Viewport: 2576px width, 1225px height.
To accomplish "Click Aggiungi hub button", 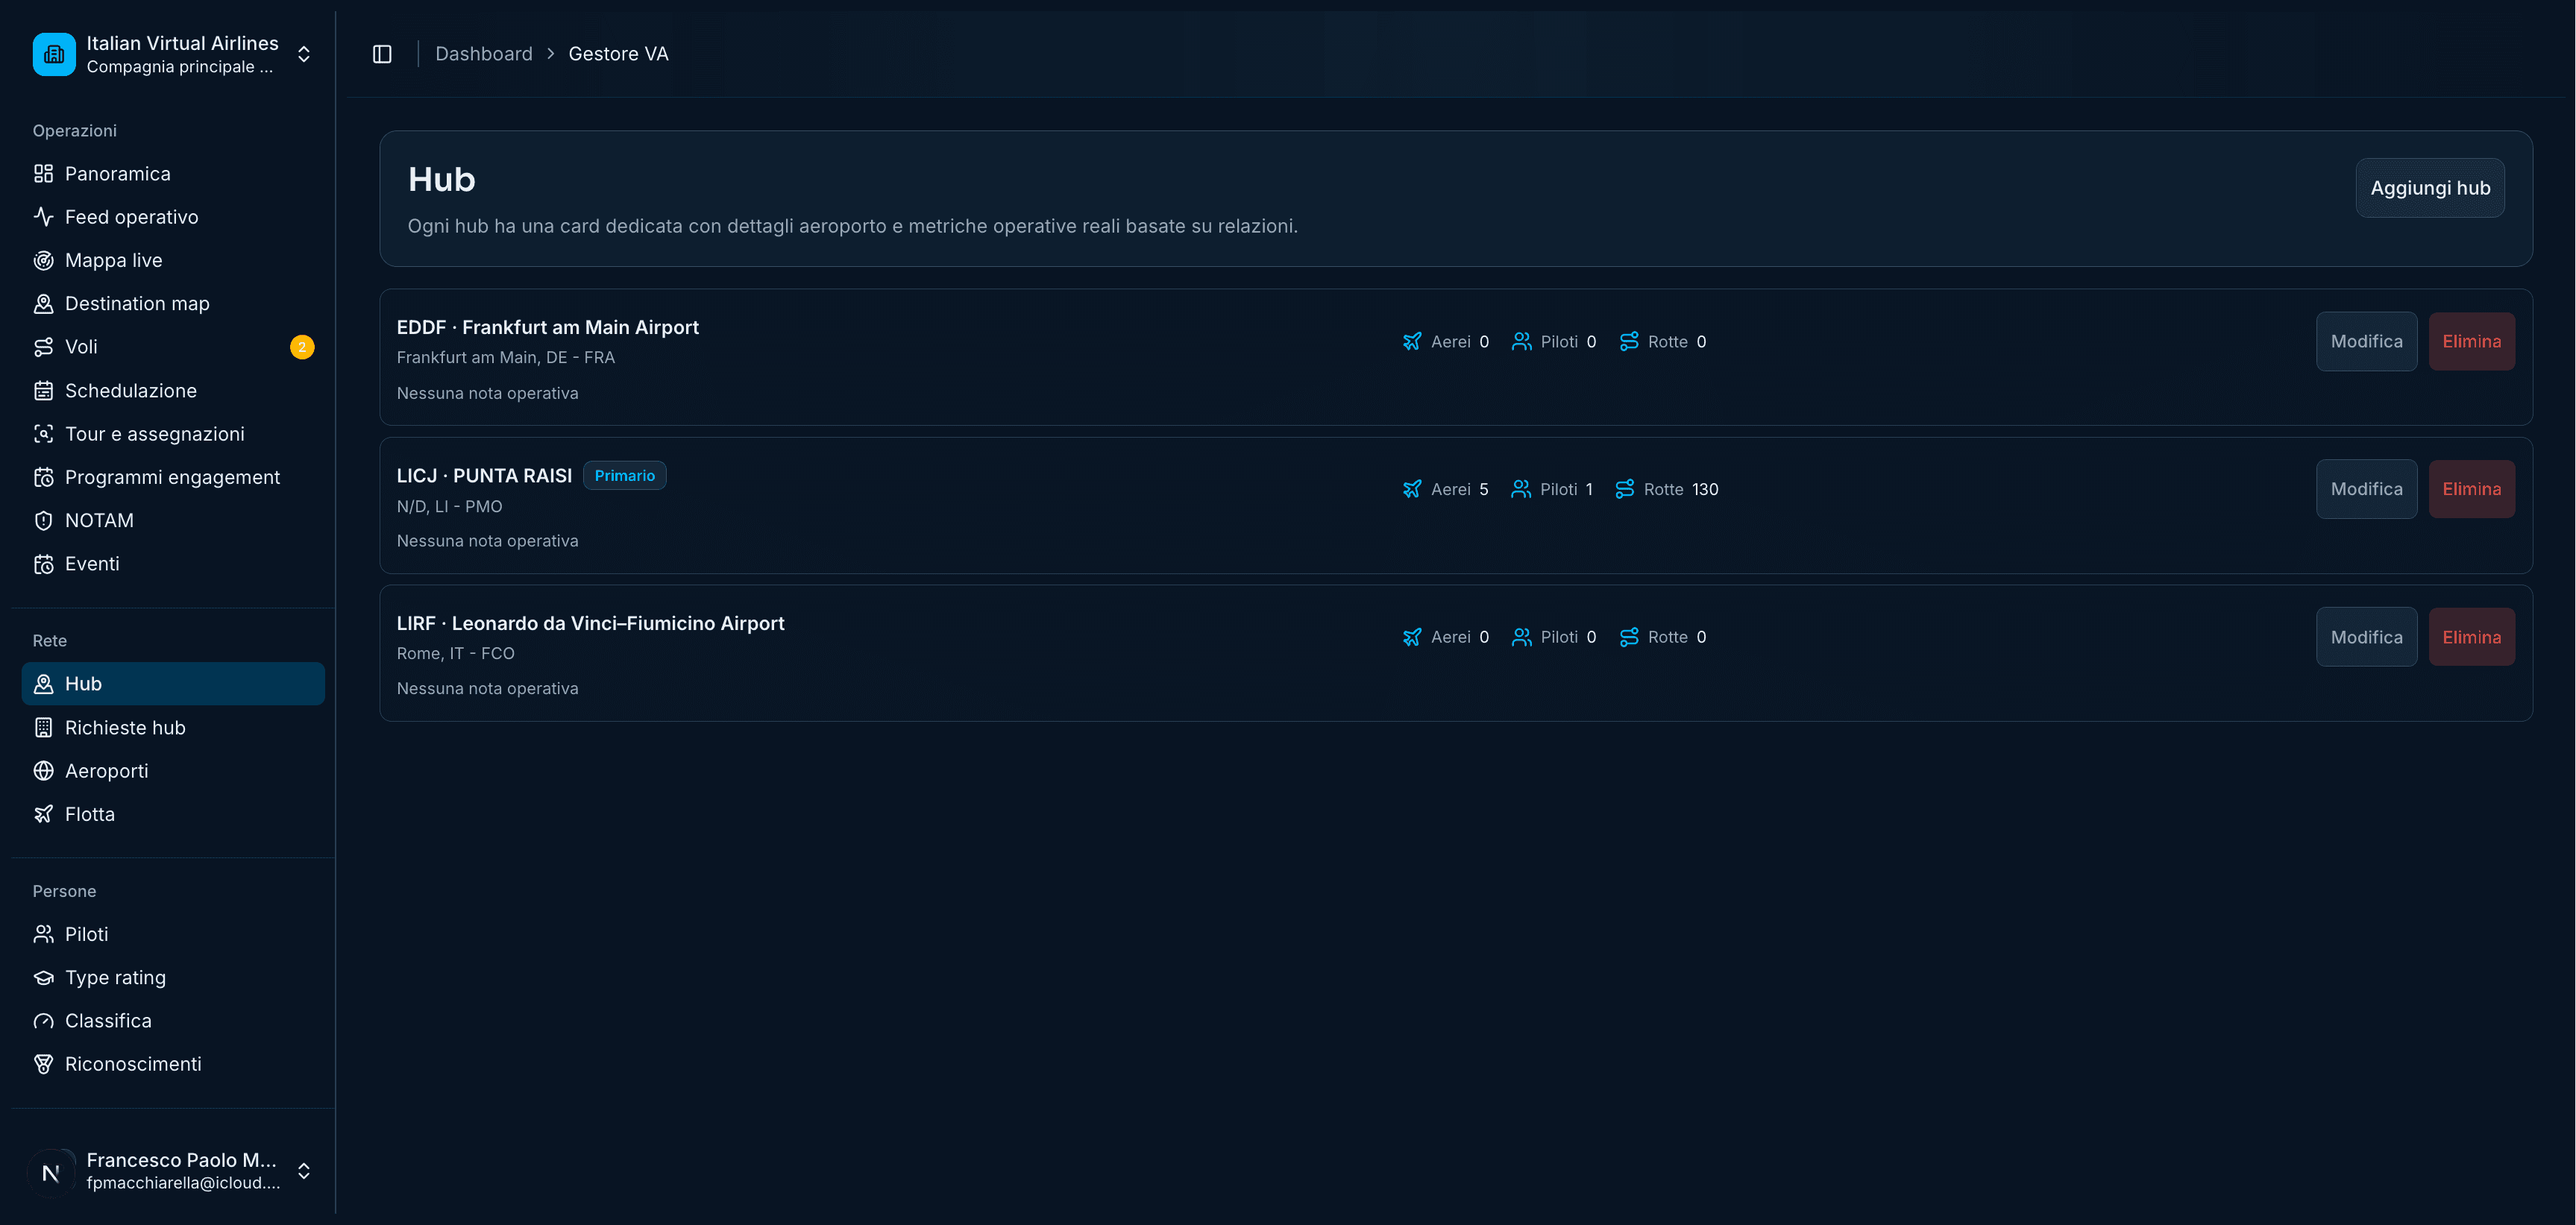I will click(x=2430, y=188).
